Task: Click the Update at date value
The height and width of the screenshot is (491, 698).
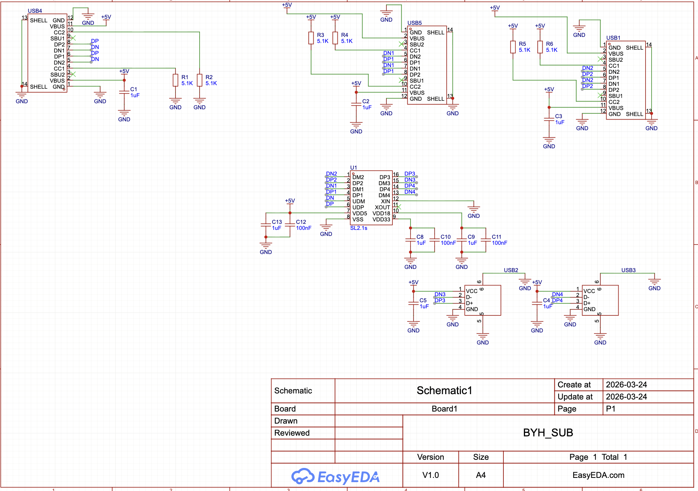Action: click(x=626, y=397)
